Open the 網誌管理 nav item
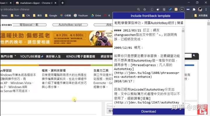210x116 pixels. (107, 56)
